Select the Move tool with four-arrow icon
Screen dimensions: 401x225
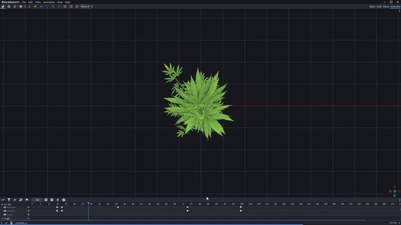click(x=9, y=6)
